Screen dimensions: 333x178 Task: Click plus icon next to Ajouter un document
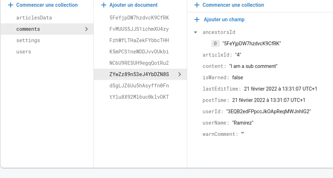click(x=104, y=5)
